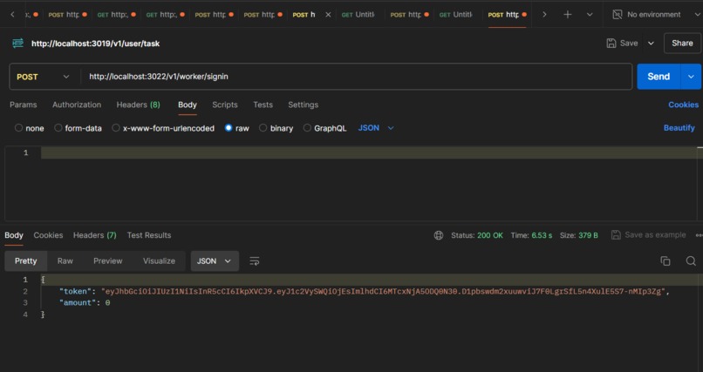Image resolution: width=703 pixels, height=372 pixels.
Task: Open the response Headers (7) tab
Action: pos(94,235)
